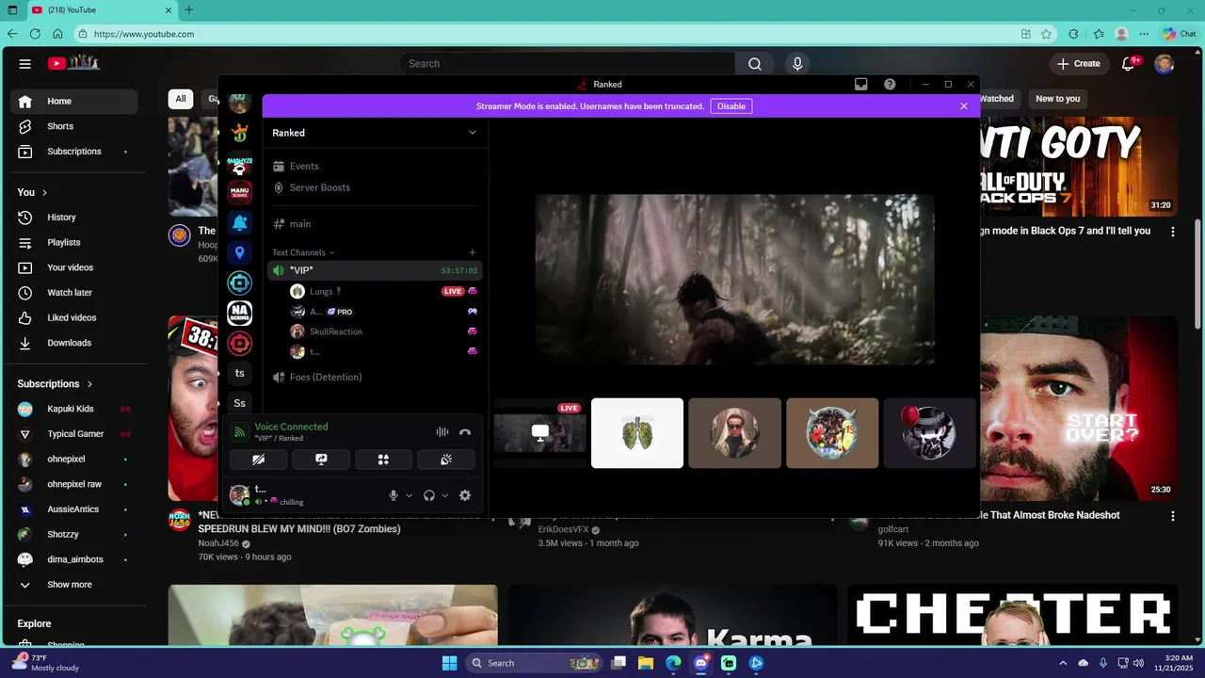Open the connection signal icon beside Voice Connected
This screenshot has width=1205, height=678.
pos(239,432)
